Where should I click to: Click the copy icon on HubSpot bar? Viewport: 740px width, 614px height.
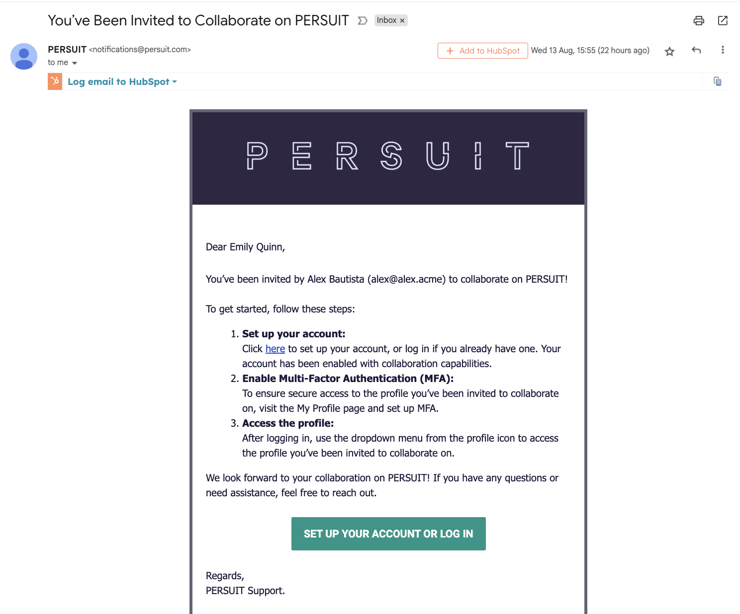point(717,81)
